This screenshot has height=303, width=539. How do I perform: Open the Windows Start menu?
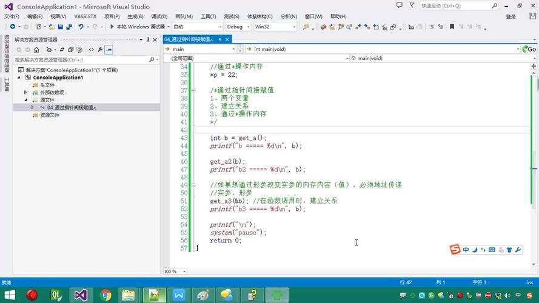(10, 295)
